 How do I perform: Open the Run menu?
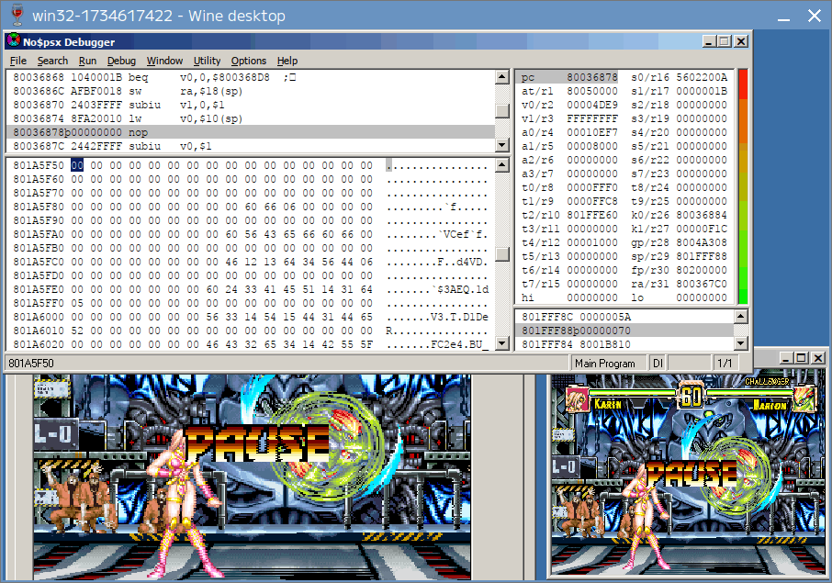87,61
